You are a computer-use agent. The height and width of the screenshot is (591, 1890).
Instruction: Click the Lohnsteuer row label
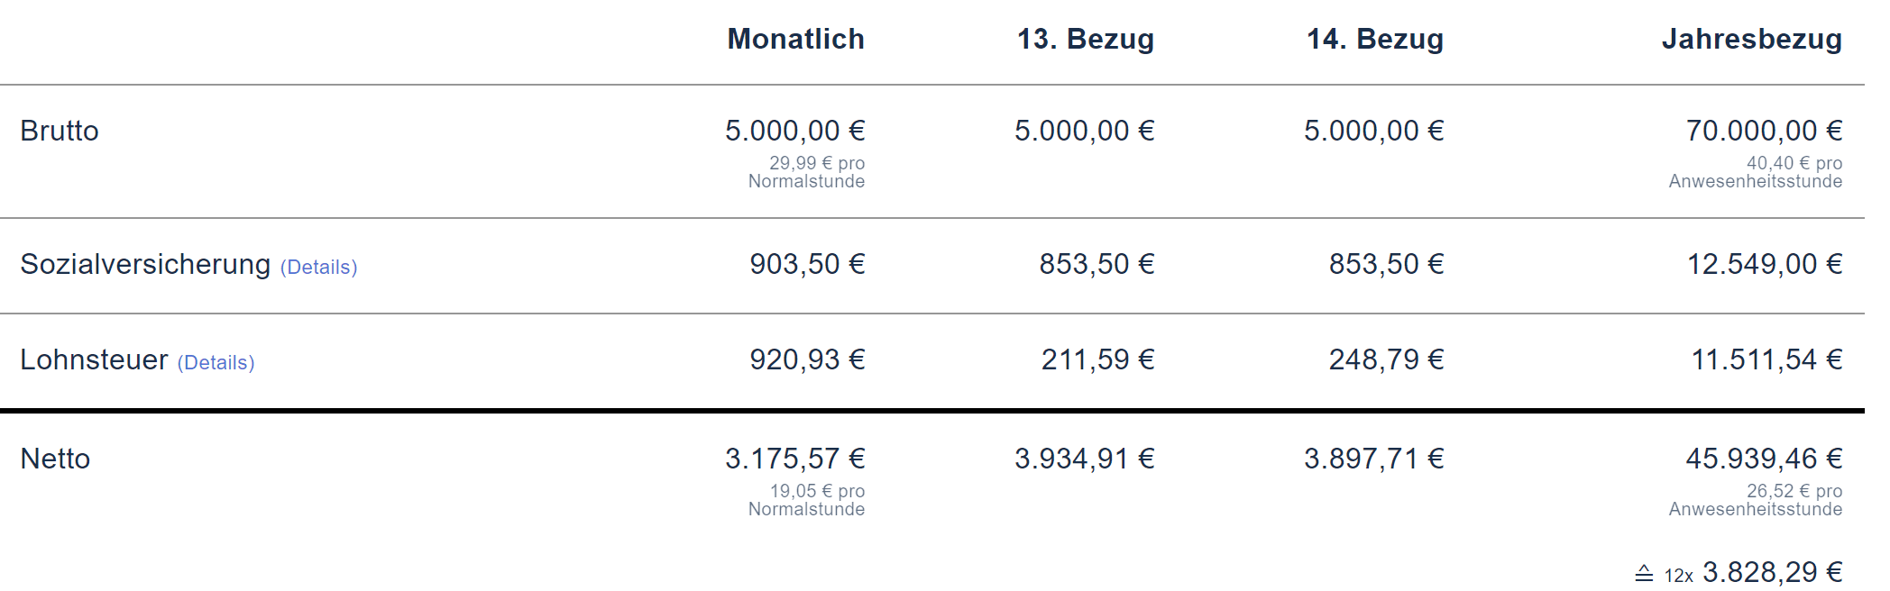tap(94, 359)
